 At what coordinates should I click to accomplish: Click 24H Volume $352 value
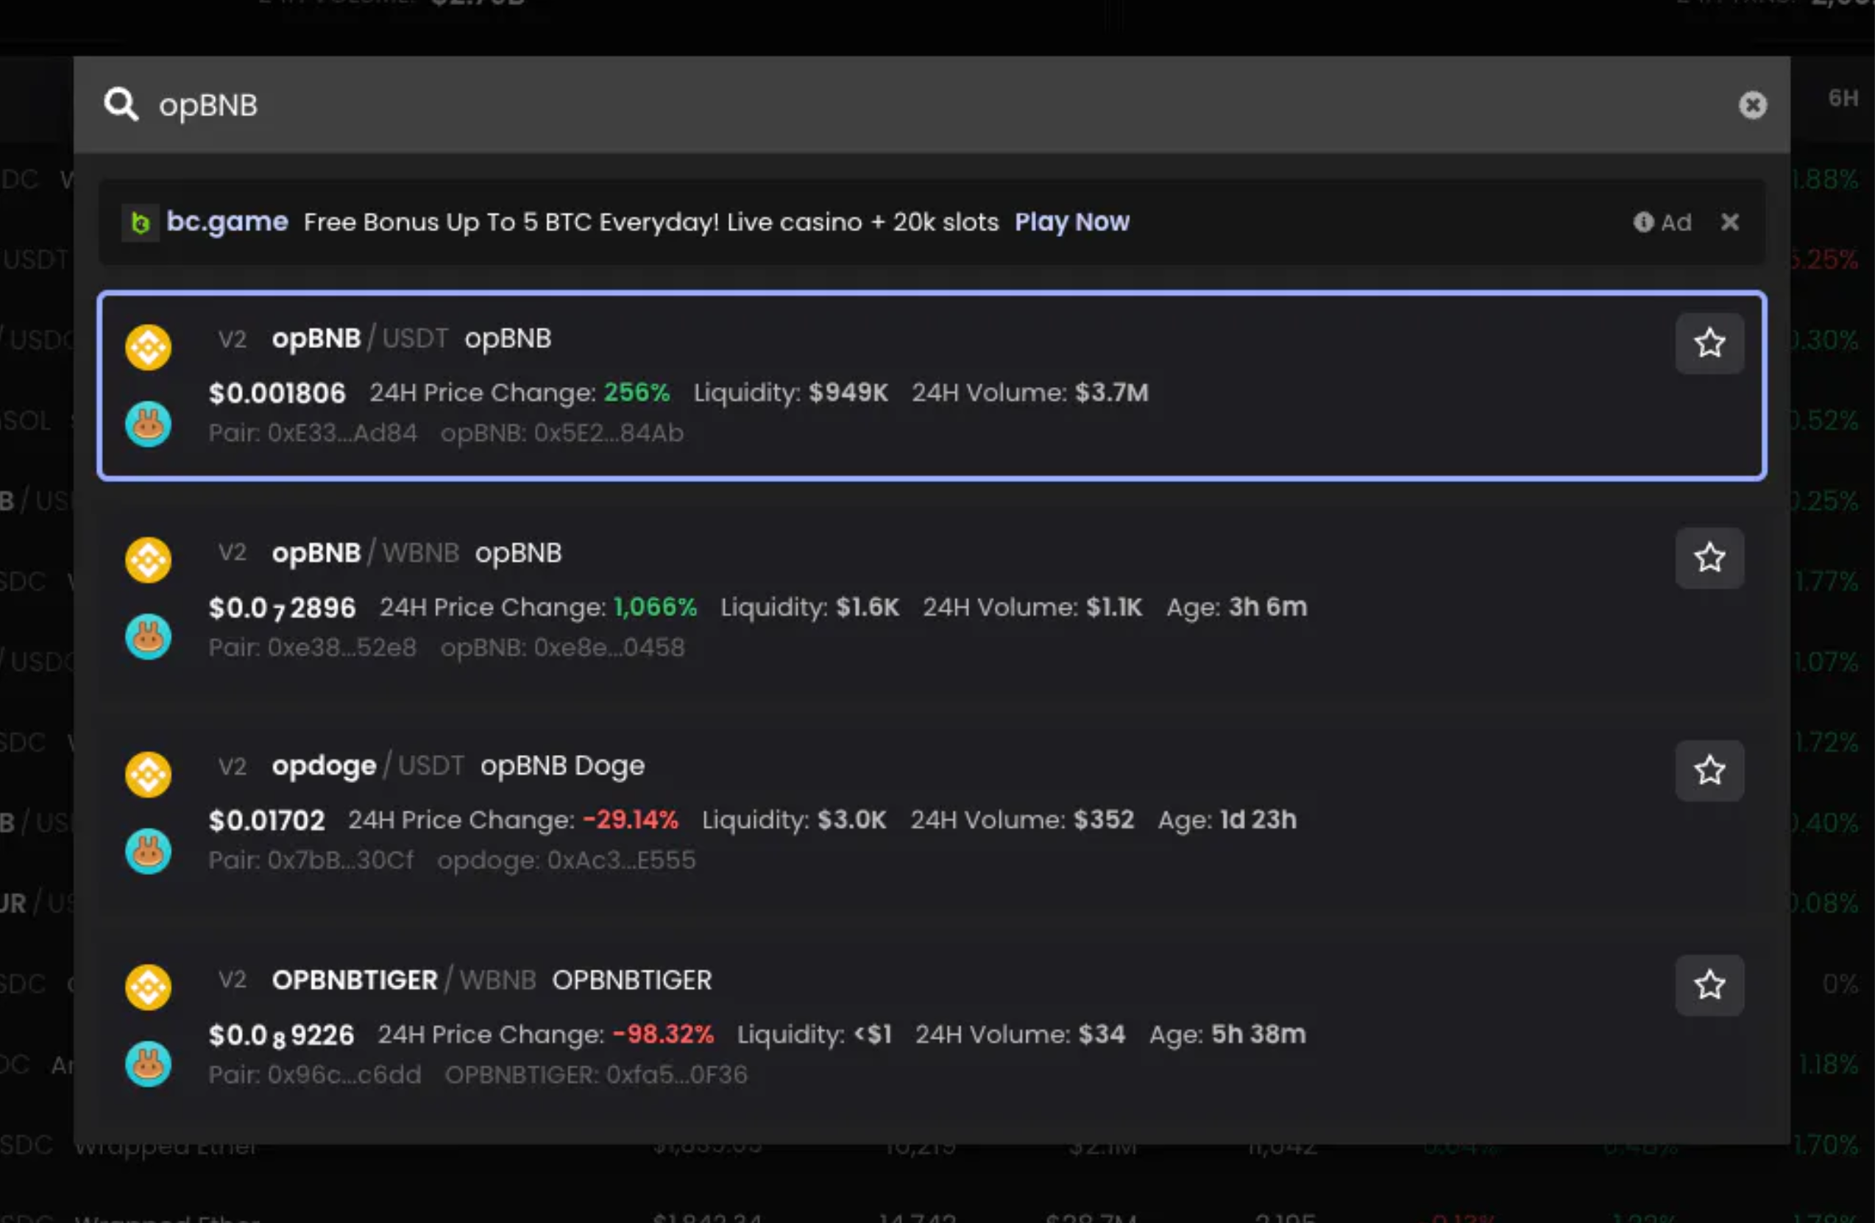pos(1104,820)
